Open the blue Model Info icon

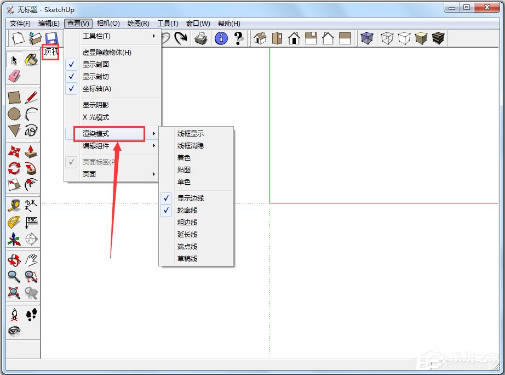(221, 38)
